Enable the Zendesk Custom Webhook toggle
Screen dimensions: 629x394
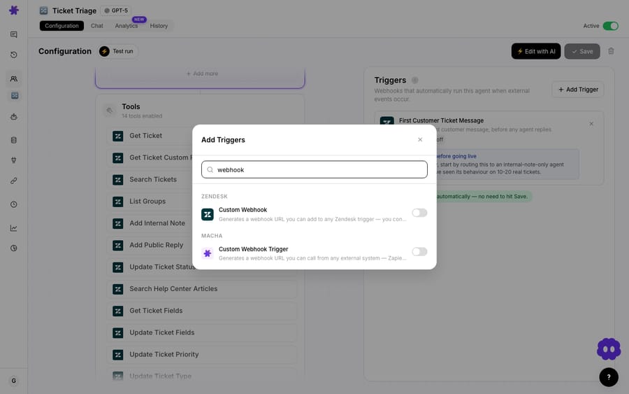(x=419, y=213)
